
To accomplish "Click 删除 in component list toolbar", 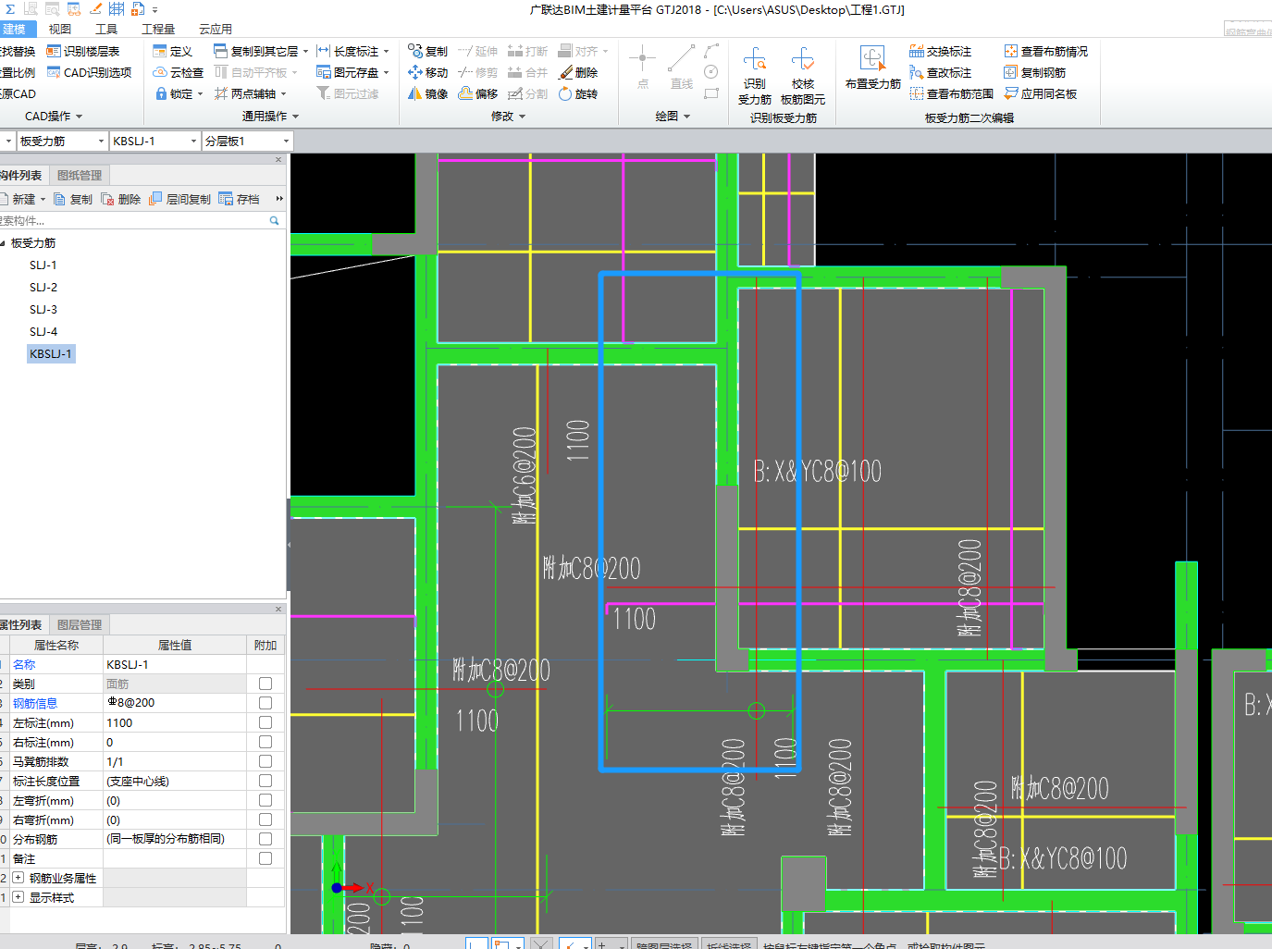I will [x=120, y=199].
